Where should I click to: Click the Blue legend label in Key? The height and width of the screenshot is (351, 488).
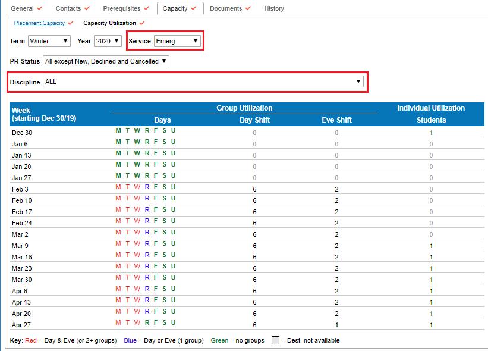130,340
